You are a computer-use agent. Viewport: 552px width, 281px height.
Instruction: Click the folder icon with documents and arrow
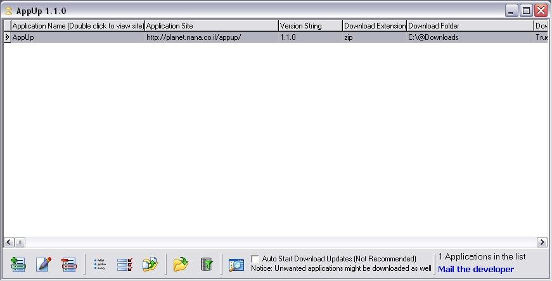click(x=150, y=265)
